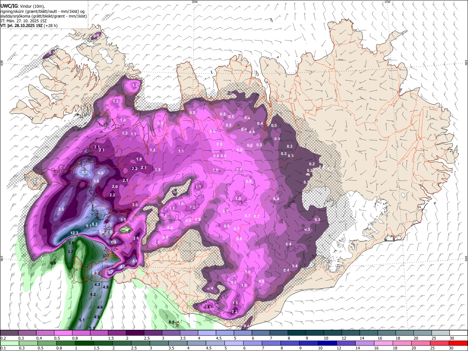Image resolution: width=468 pixels, height=351 pixels.
Task: Click the "4.4" rainfall value
Action: click(x=100, y=307)
